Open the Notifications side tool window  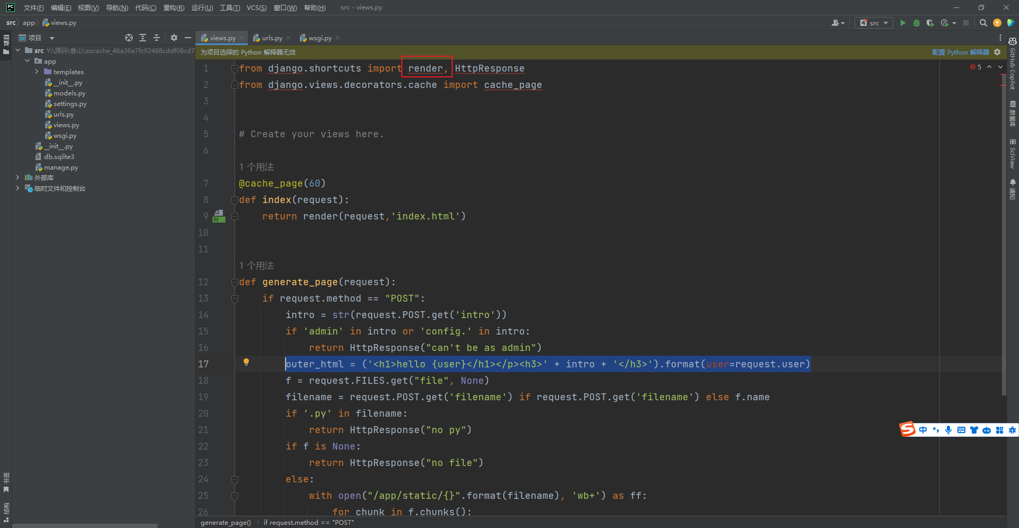pyautogui.click(x=1013, y=189)
